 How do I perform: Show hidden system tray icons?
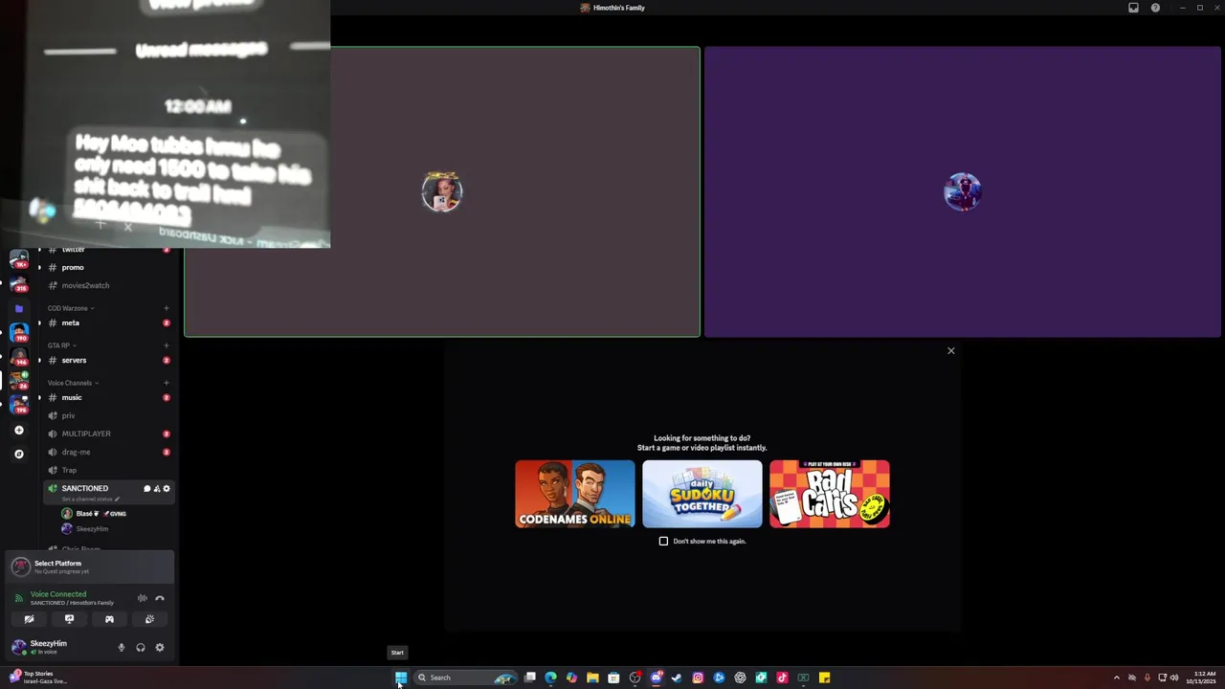click(x=1116, y=678)
